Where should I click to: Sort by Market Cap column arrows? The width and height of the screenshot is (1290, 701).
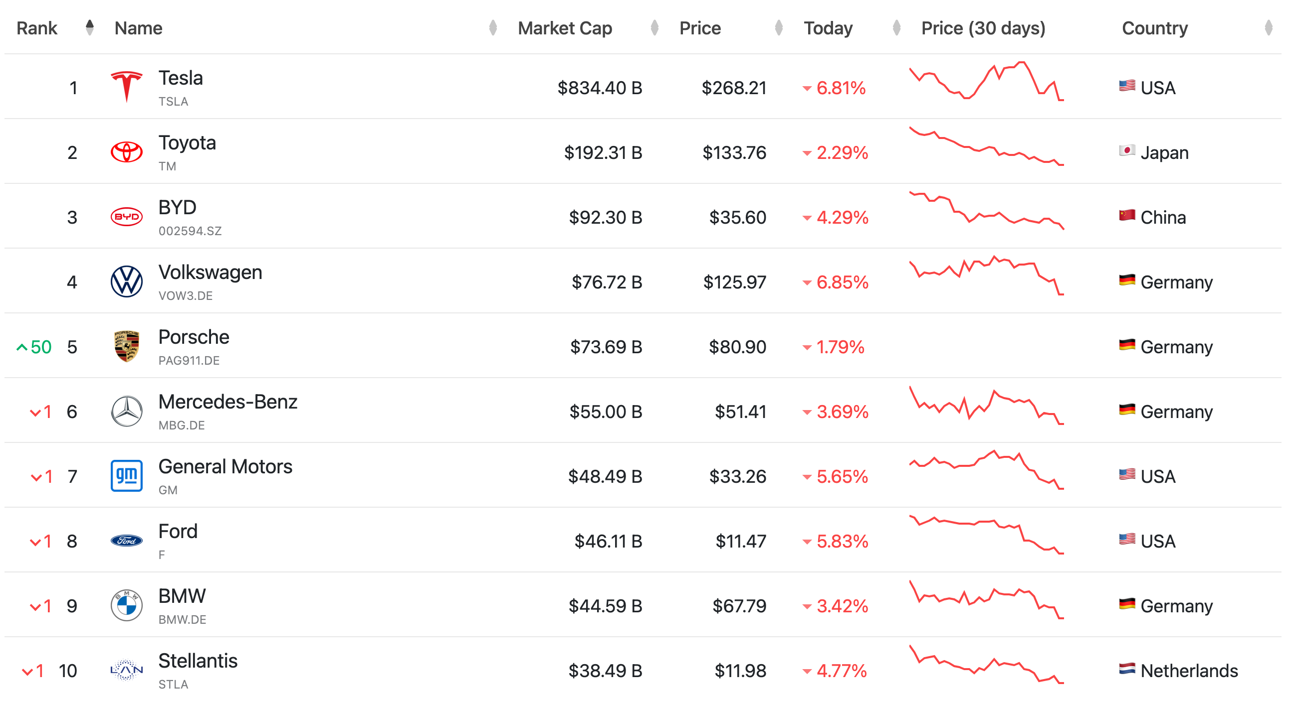[x=654, y=27]
